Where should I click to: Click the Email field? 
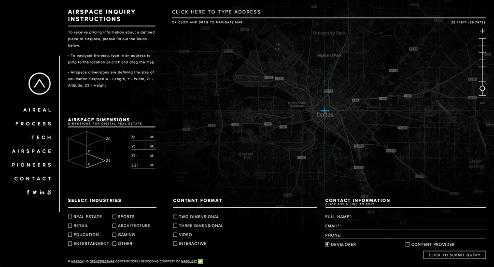tap(406, 226)
